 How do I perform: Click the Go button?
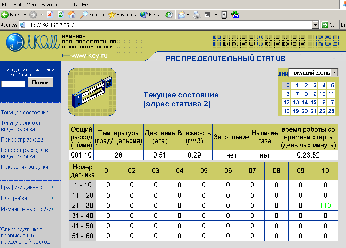coord(329,25)
